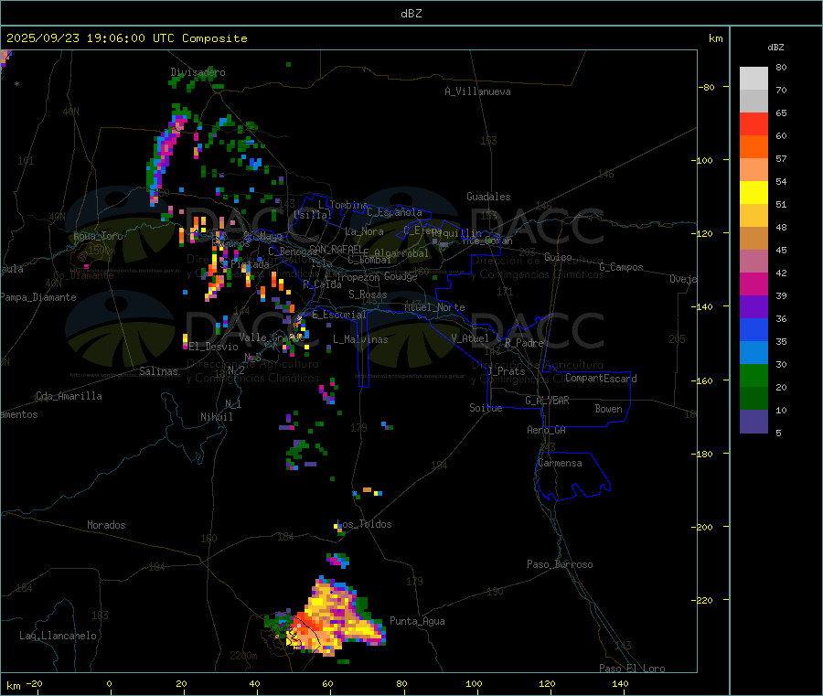Click the 'El_Desvio' place label
The height and width of the screenshot is (696, 823).
[214, 347]
